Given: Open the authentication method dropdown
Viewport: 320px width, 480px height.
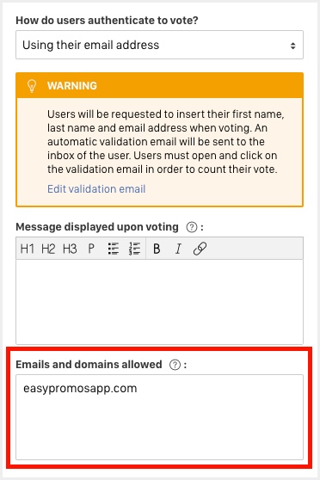Looking at the screenshot, I should [159, 45].
